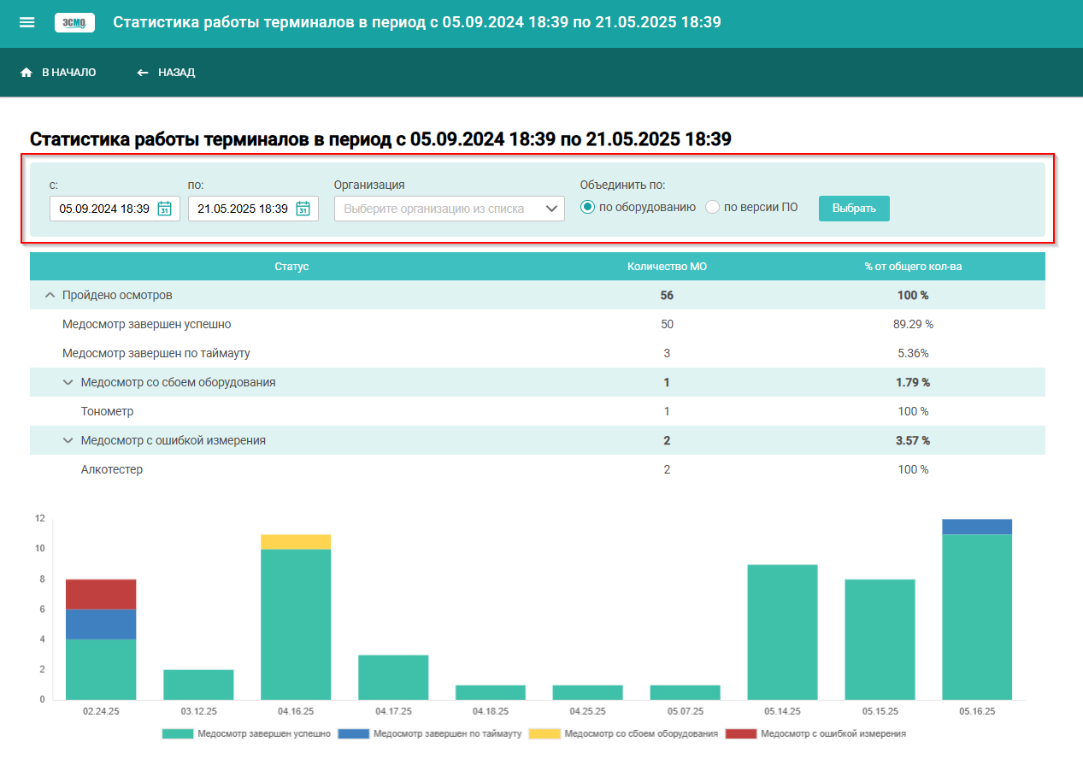The height and width of the screenshot is (777, 1083).
Task: Click the 1.79 % percentage cell
Action: pyautogui.click(x=913, y=382)
